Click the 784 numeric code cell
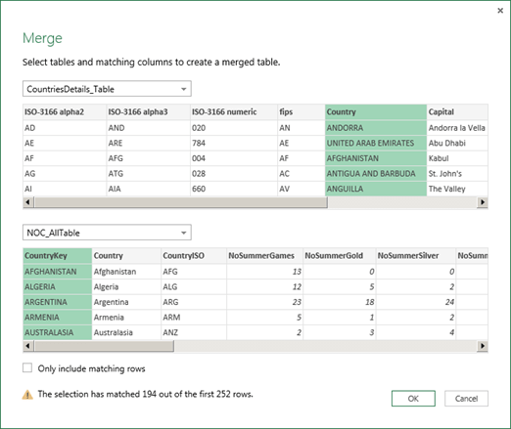 coord(234,143)
